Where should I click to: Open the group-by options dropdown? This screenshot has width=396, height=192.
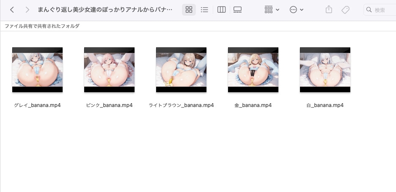272,10
